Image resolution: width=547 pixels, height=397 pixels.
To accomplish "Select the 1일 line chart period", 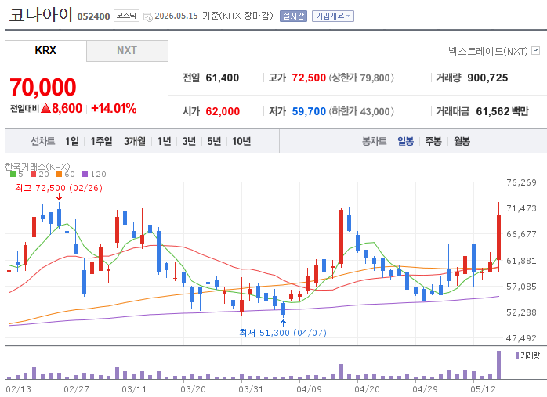I will pos(72,141).
